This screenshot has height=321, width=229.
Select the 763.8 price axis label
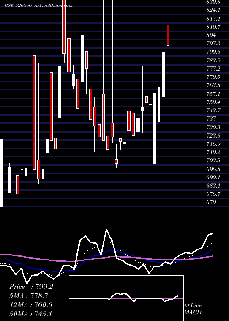click(213, 85)
